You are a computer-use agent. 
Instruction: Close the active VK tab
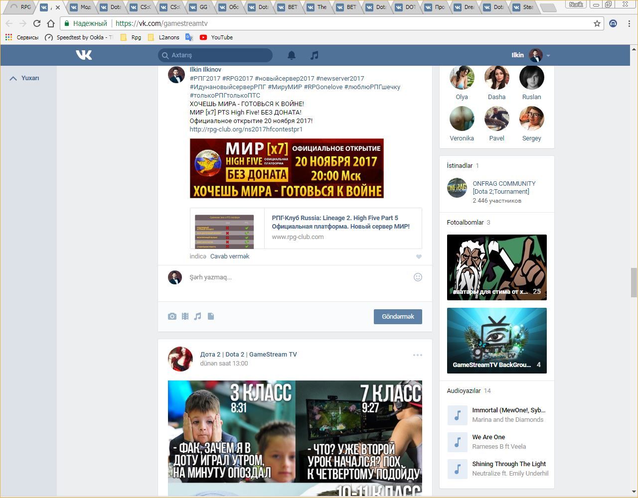point(58,7)
